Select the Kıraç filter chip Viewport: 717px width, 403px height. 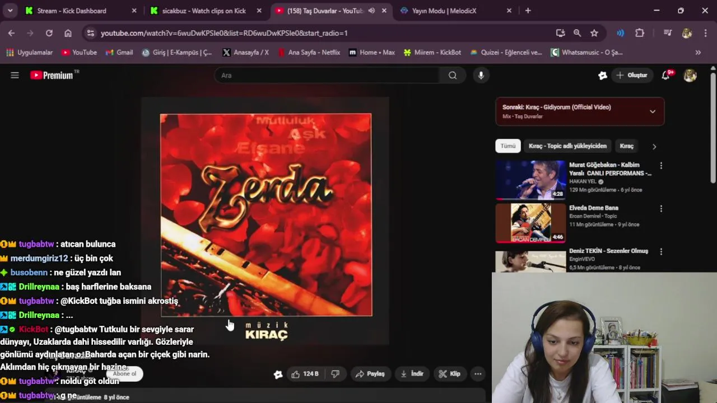point(626,146)
